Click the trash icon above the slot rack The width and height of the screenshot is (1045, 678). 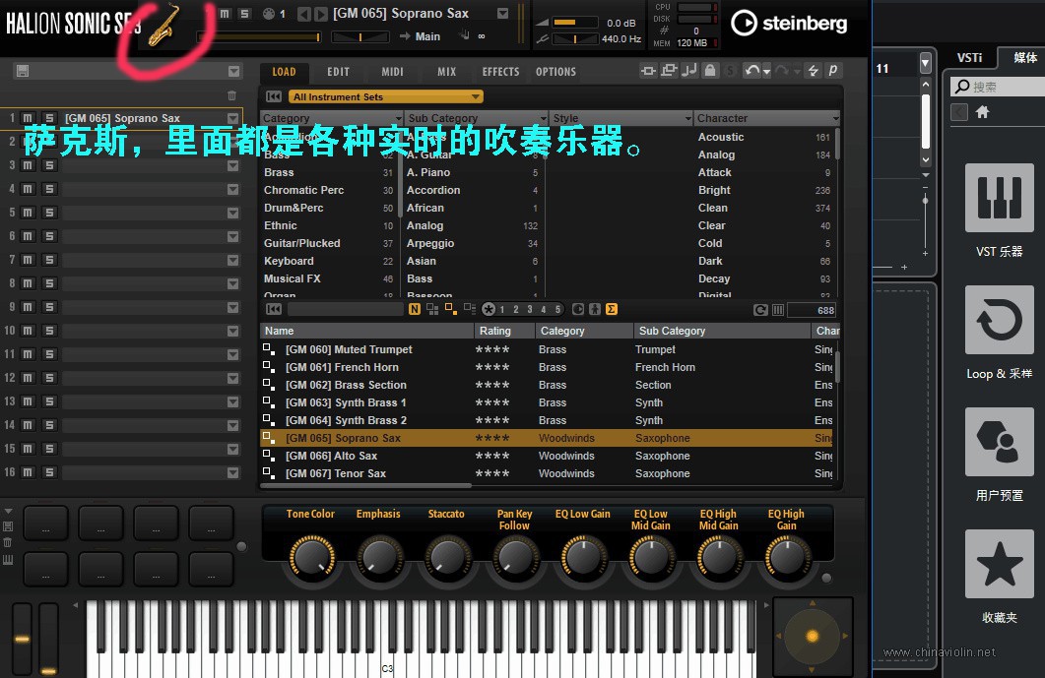(231, 95)
